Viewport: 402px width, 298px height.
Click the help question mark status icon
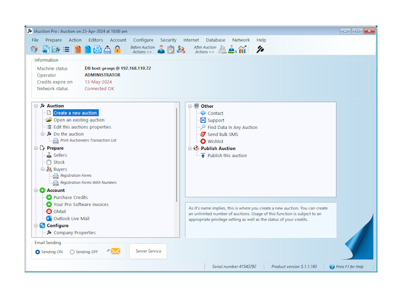tap(332, 267)
